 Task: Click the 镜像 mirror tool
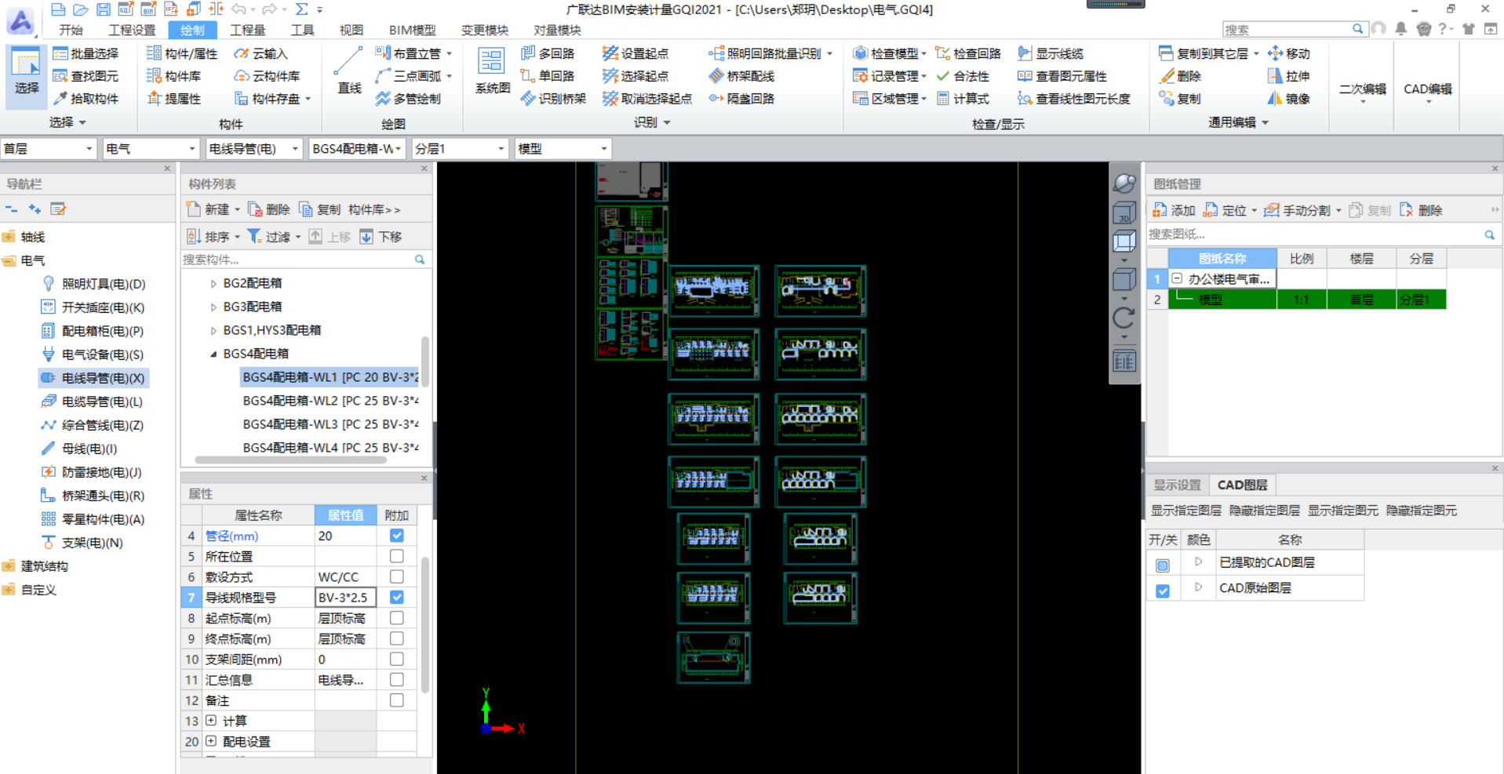[1289, 99]
